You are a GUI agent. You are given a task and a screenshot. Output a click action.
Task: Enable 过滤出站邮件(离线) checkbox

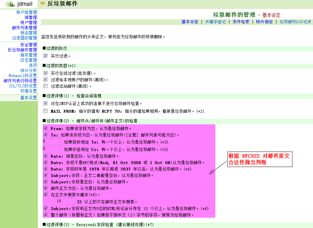pyautogui.click(x=46, y=86)
